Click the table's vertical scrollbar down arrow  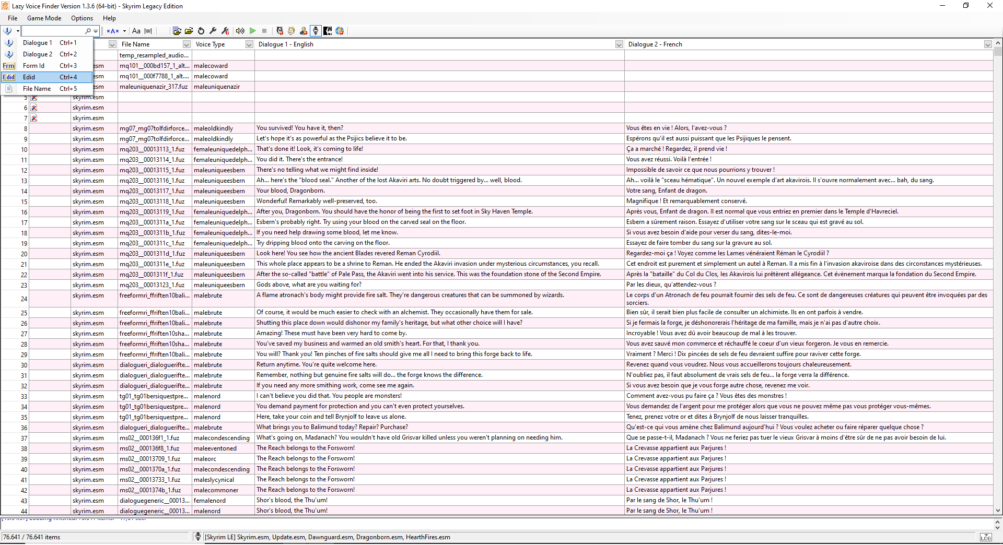tap(998, 511)
